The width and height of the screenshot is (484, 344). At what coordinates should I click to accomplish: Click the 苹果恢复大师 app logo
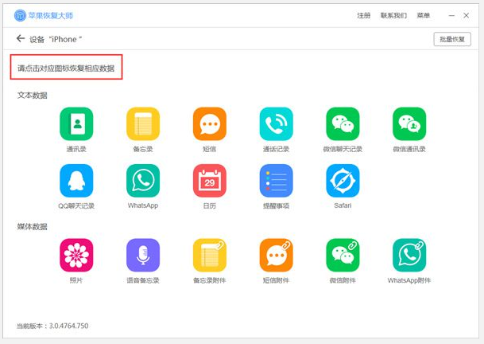tap(20, 15)
